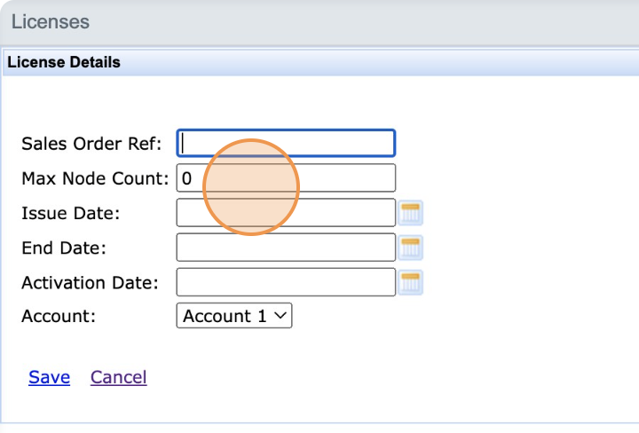Click the 'Activation Date:' label text
Viewport: 639px width, 433px height.
point(90,283)
